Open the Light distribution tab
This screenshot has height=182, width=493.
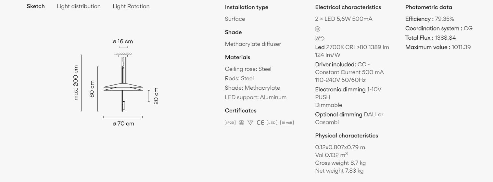coord(79,6)
